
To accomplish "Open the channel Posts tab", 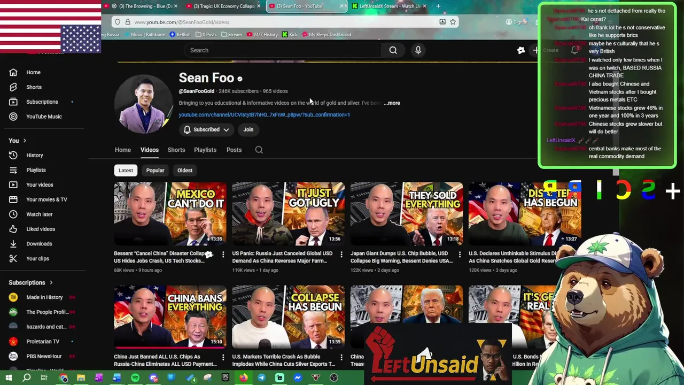I will 234,150.
